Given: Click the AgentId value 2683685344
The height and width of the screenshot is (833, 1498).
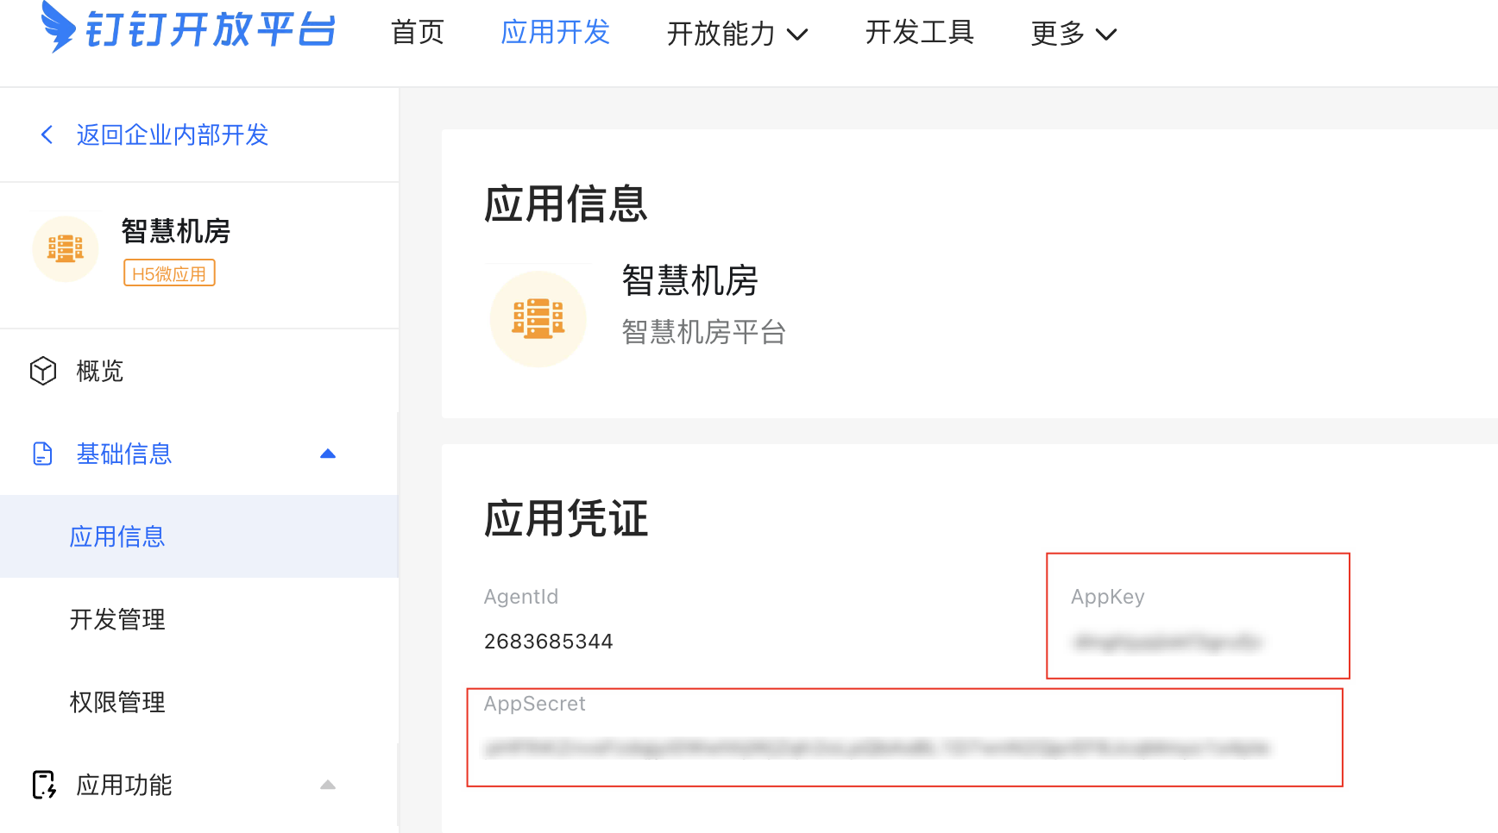Looking at the screenshot, I should (548, 642).
